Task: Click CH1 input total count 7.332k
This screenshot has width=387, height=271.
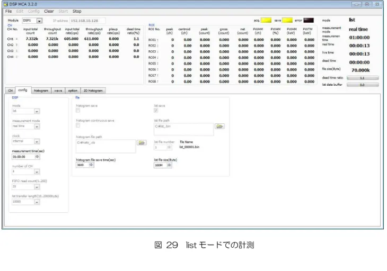Action: pos(32,39)
